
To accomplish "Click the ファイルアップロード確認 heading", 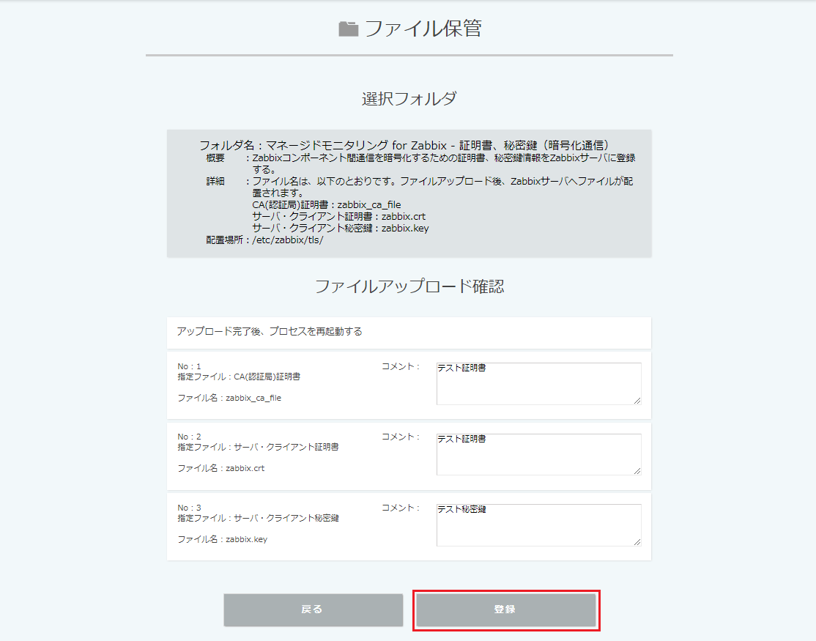I will [409, 286].
